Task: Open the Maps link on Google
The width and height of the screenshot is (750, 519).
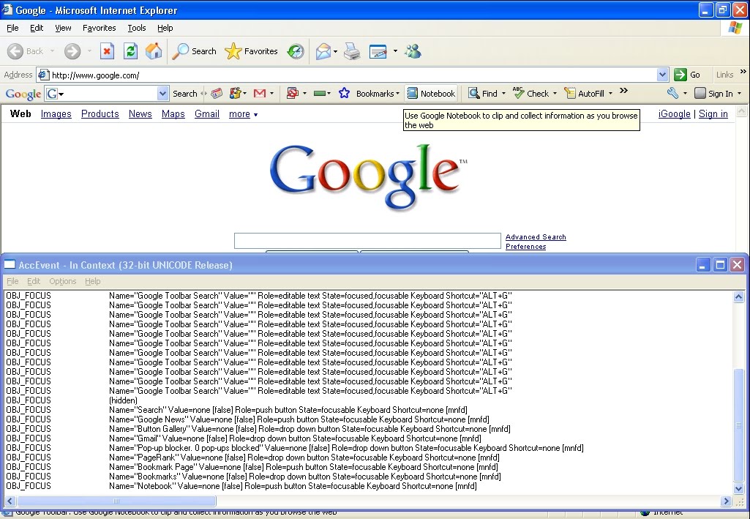Action: pos(173,114)
